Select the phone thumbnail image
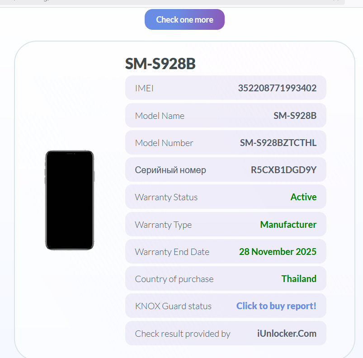This screenshot has width=363, height=358. tap(70, 200)
